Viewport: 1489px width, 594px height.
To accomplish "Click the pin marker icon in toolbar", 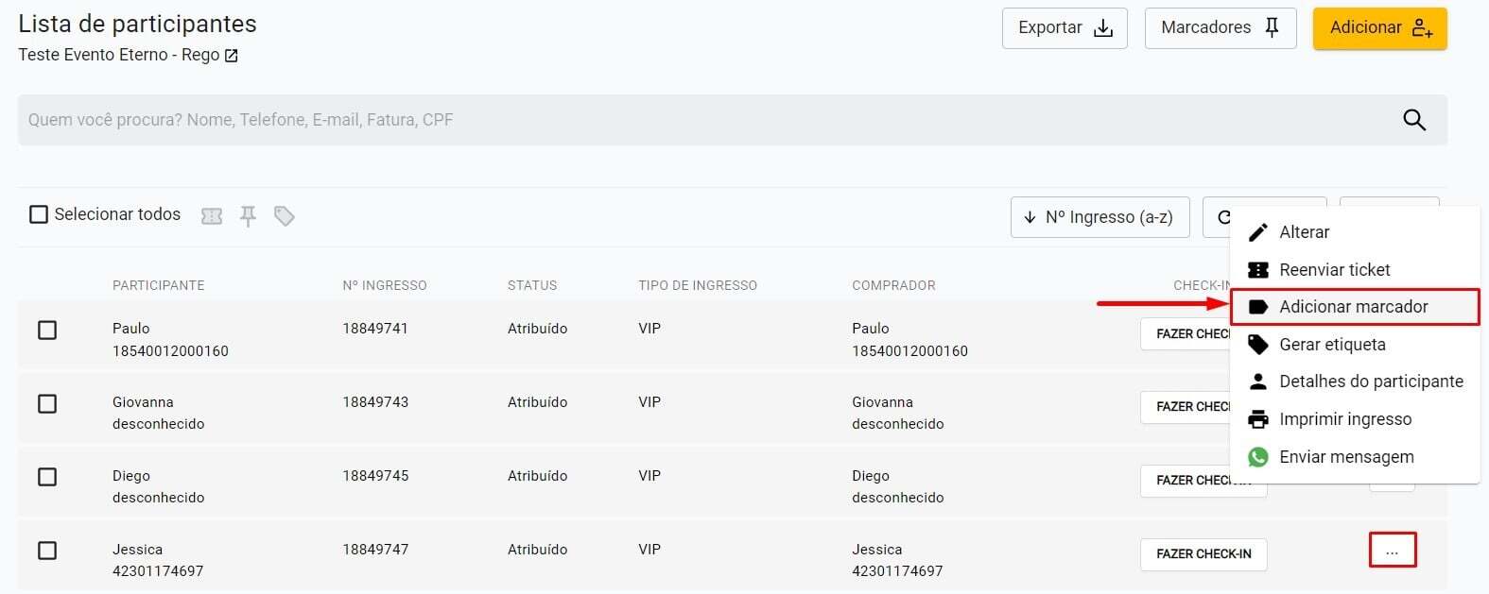I will [248, 216].
